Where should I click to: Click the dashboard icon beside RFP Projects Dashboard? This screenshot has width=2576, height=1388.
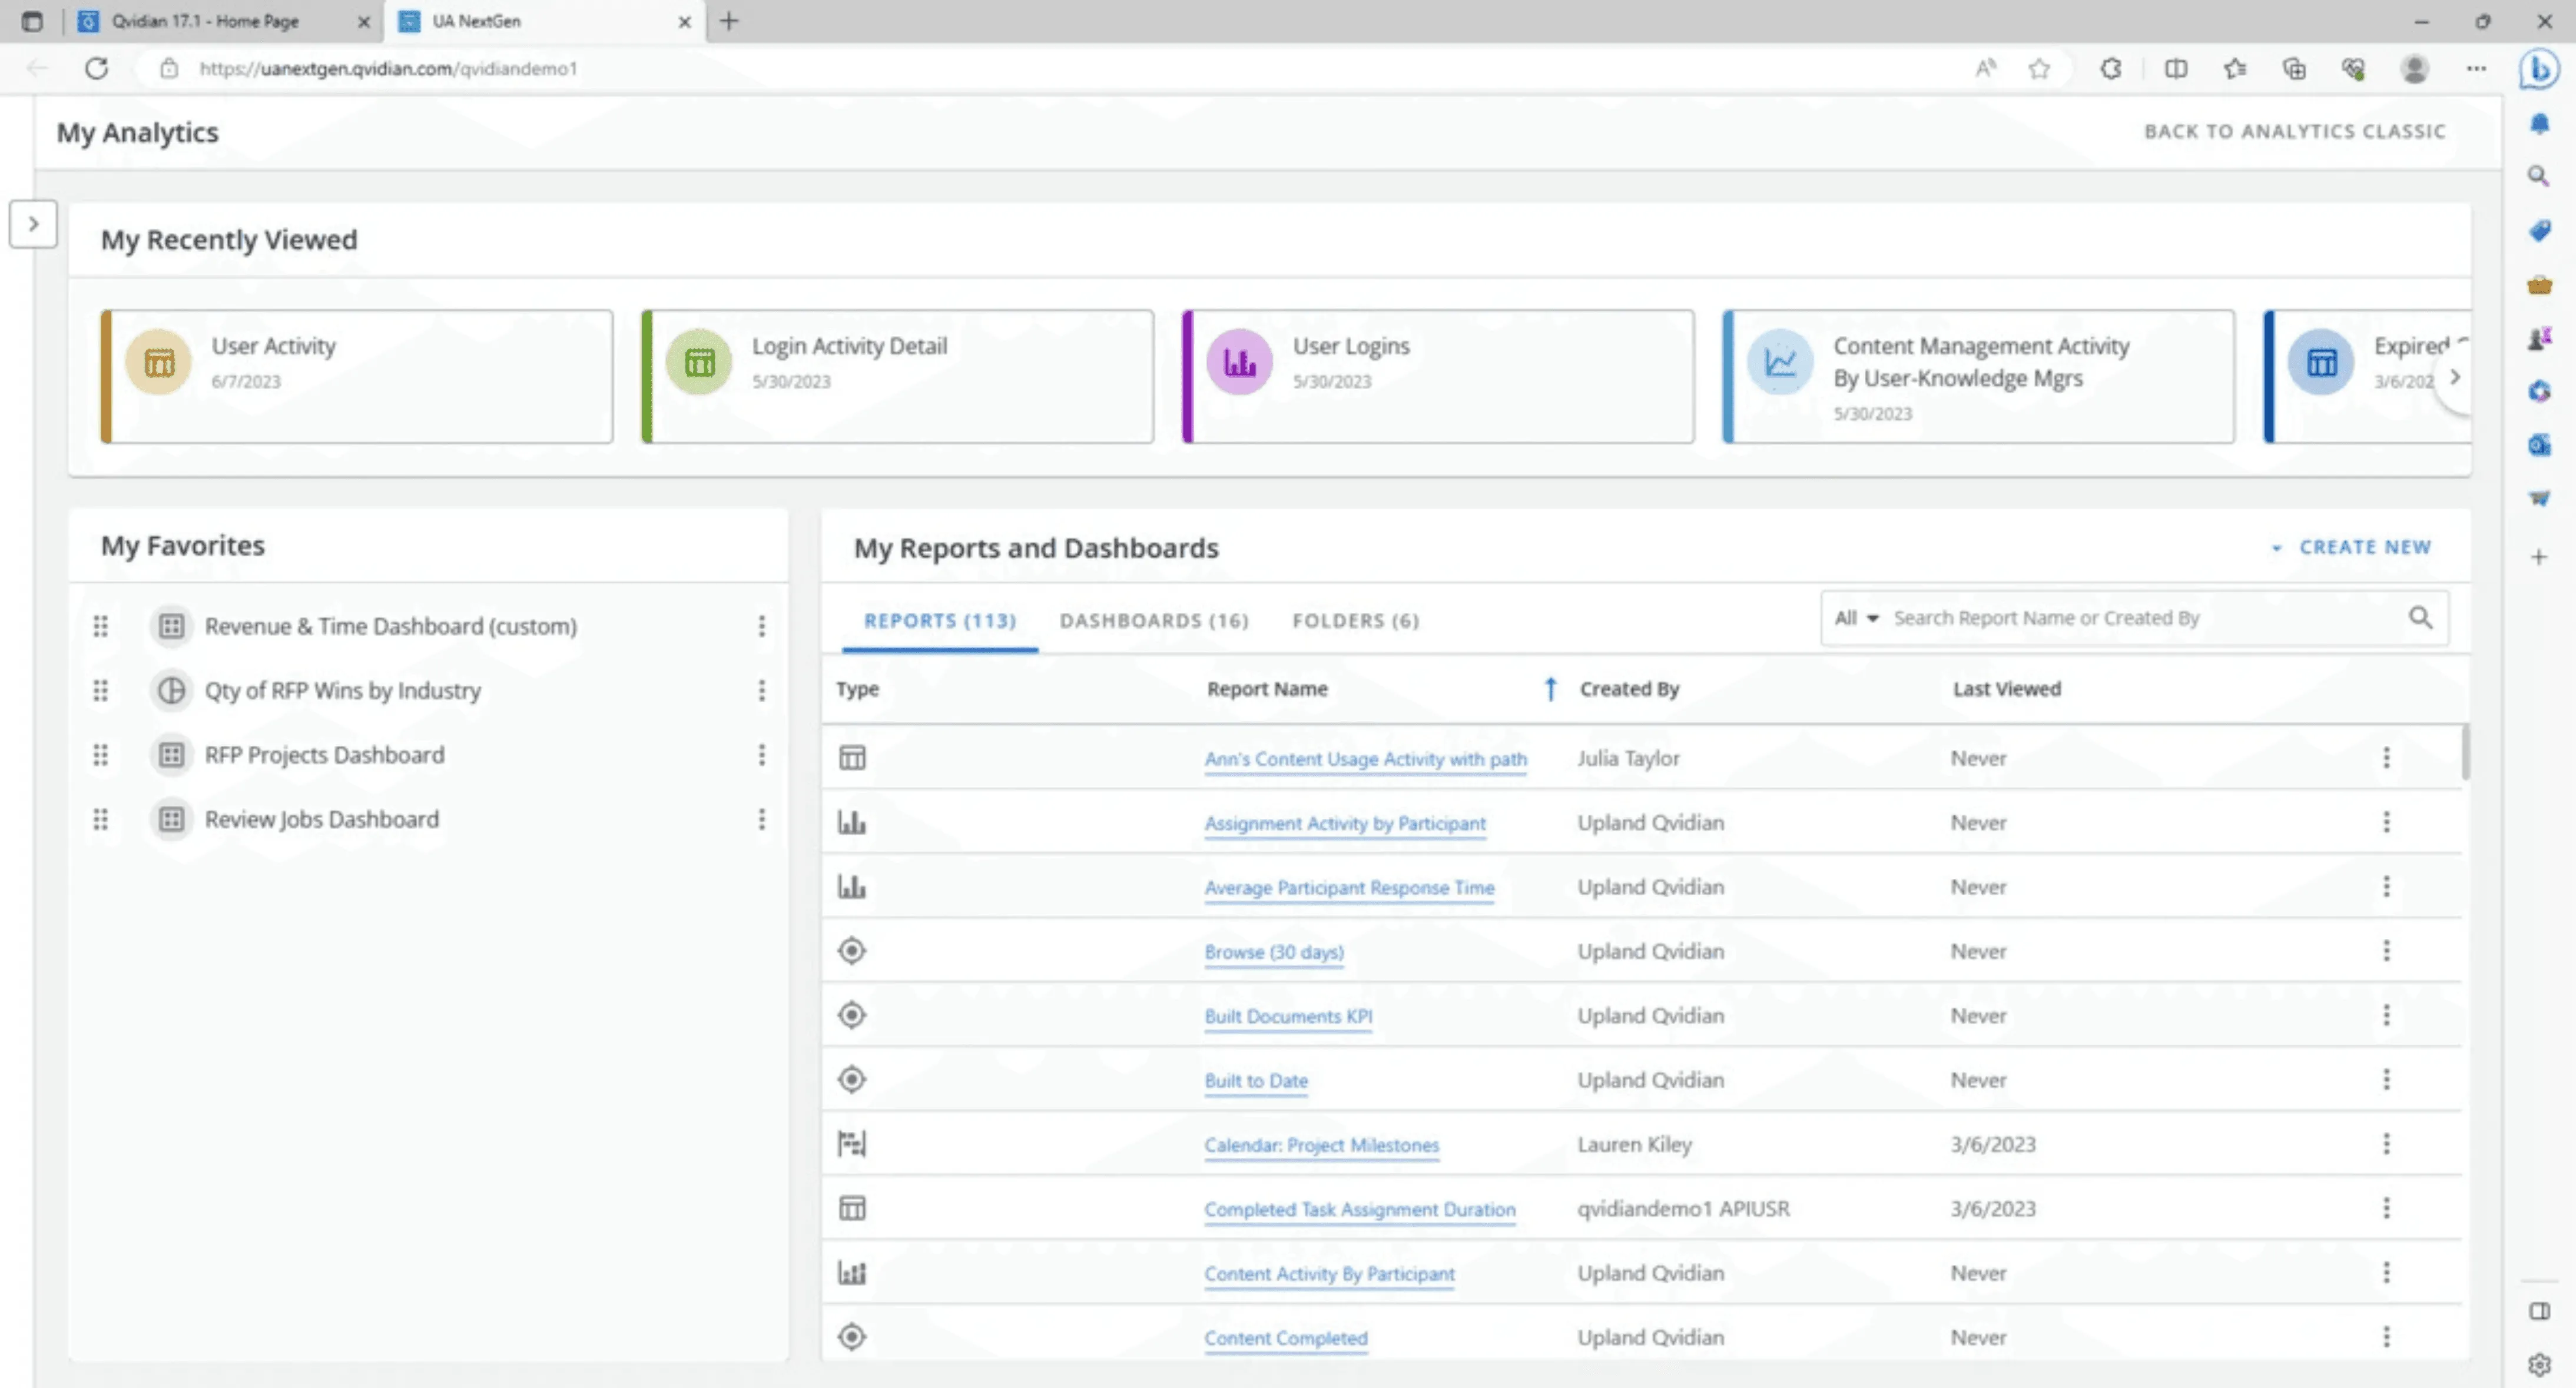pyautogui.click(x=172, y=755)
